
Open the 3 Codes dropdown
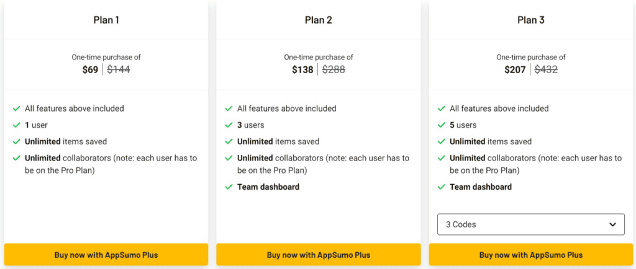530,224
